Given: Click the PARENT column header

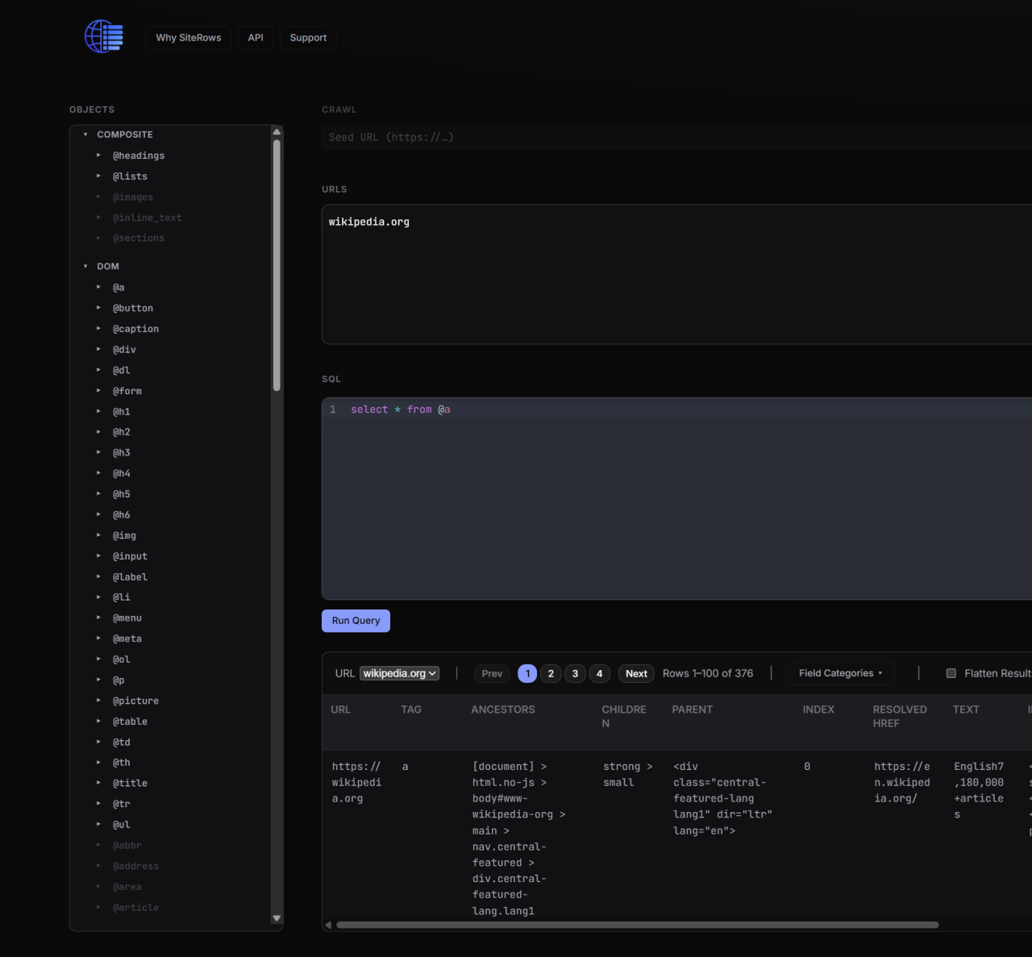Looking at the screenshot, I should [693, 709].
